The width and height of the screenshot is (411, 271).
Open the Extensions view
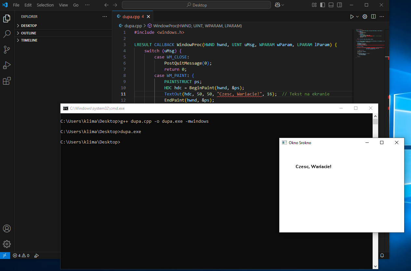click(x=7, y=81)
